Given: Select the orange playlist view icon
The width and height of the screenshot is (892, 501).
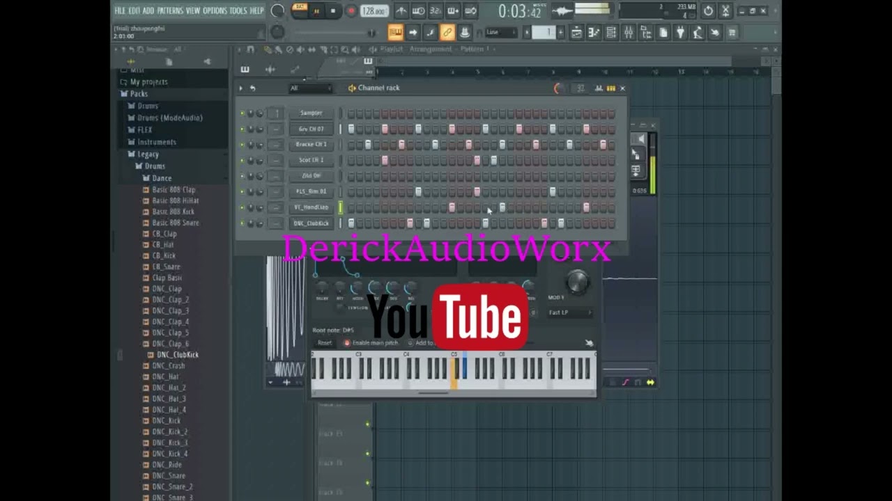Looking at the screenshot, I should [x=396, y=32].
